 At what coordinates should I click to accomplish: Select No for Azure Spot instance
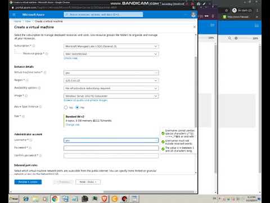pos(77,108)
